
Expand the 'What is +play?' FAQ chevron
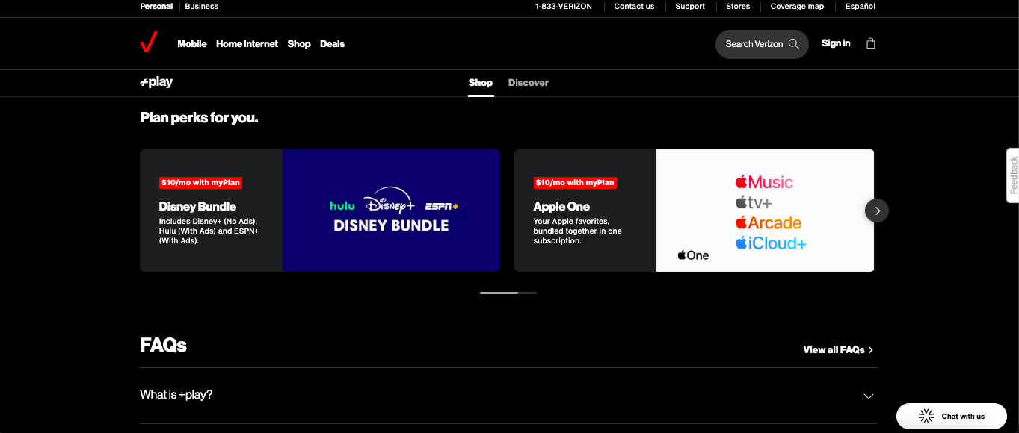868,396
